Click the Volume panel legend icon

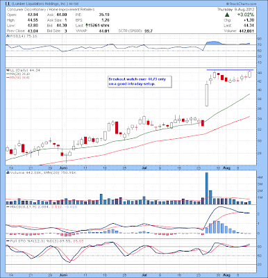[x=8, y=172]
